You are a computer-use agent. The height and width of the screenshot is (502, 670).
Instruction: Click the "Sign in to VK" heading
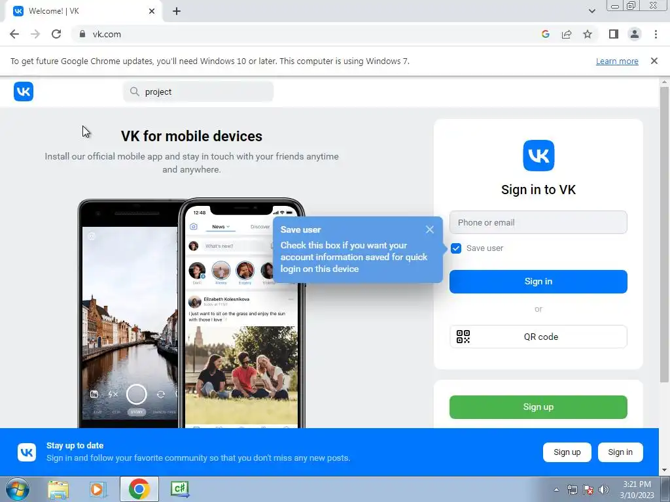(538, 190)
